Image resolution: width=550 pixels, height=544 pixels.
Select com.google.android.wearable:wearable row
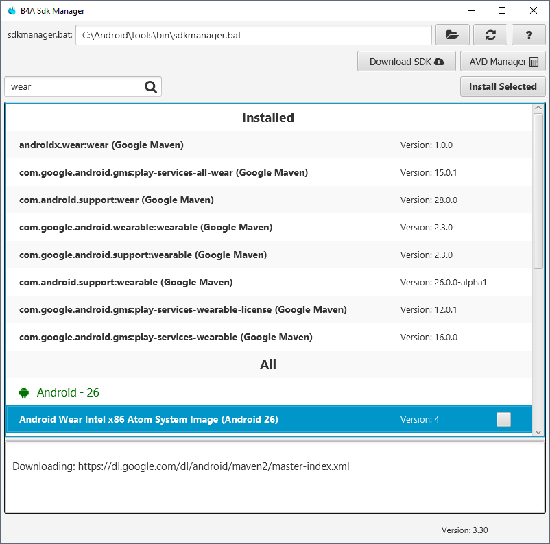(x=269, y=227)
